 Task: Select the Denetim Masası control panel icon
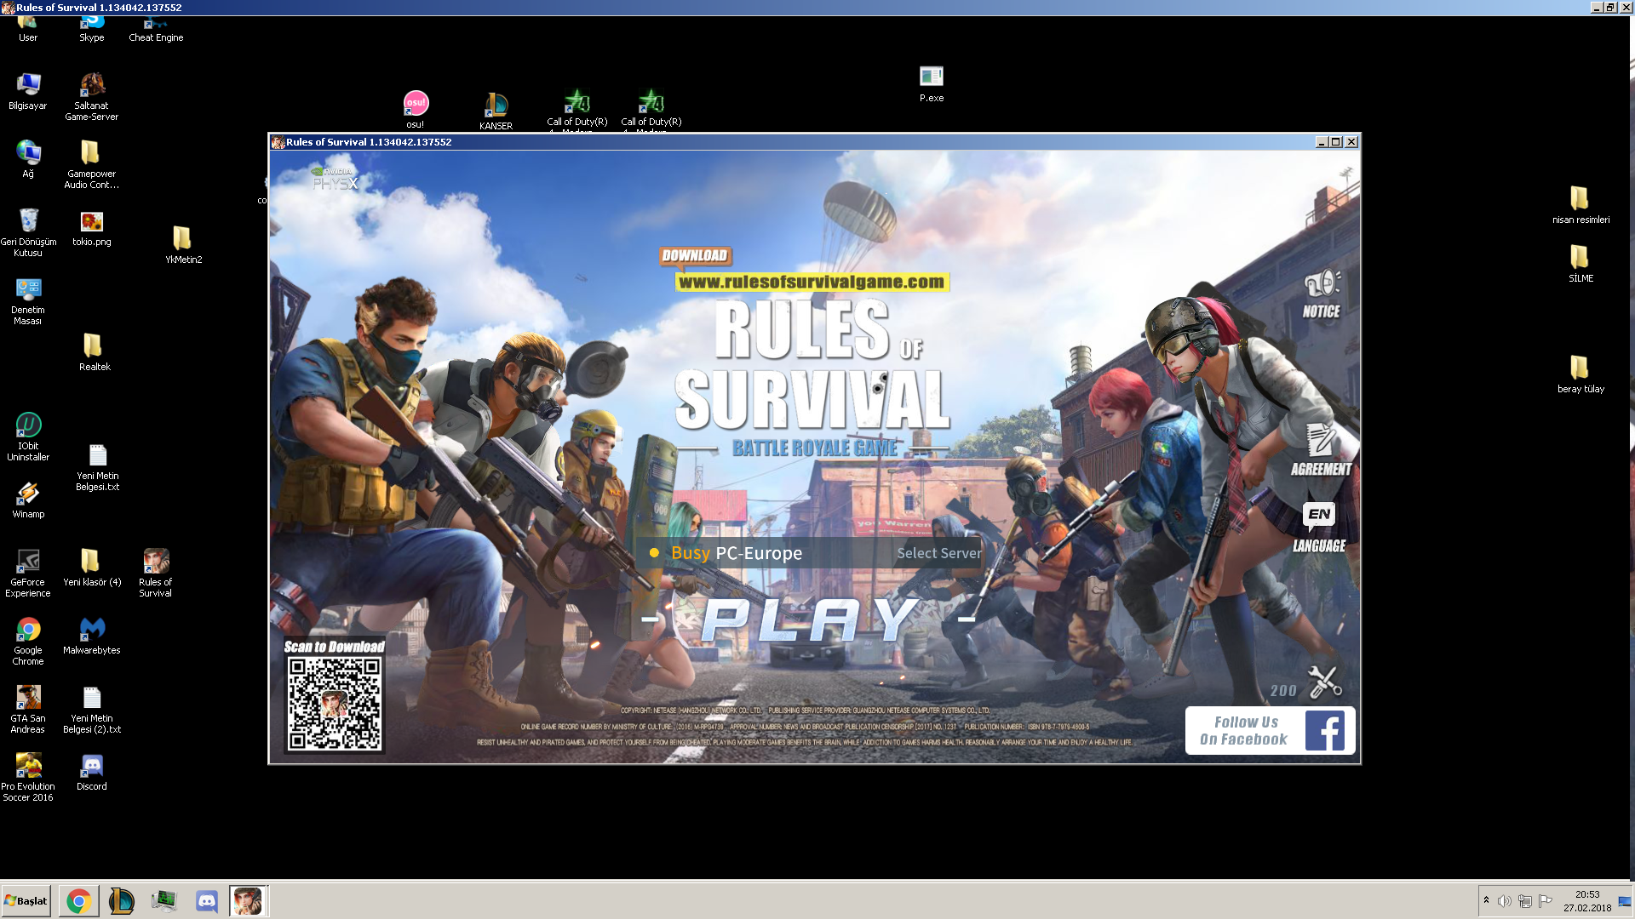coord(28,300)
